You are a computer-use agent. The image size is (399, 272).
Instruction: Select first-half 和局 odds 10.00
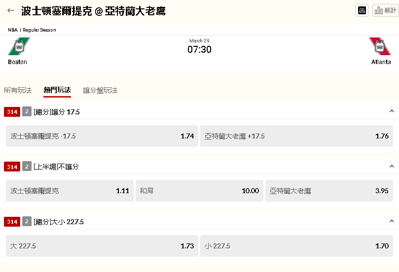pyautogui.click(x=199, y=191)
